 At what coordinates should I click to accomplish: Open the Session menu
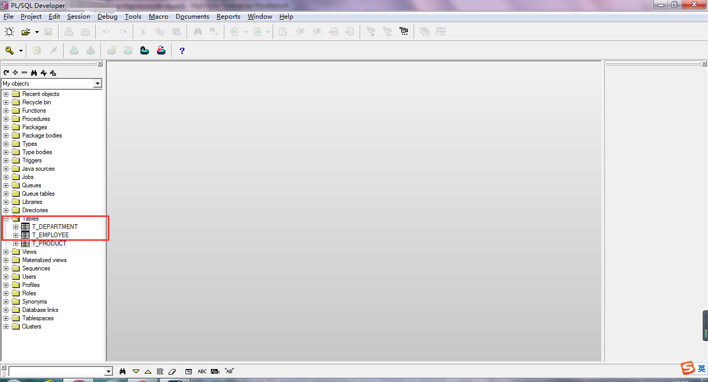tap(79, 17)
